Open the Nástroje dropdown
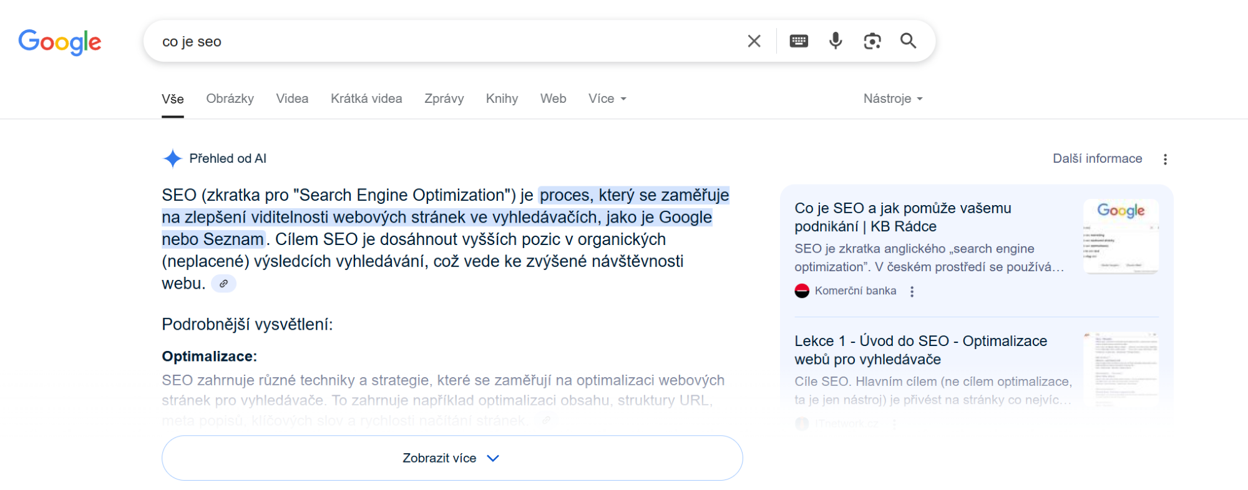The width and height of the screenshot is (1248, 490). click(x=893, y=98)
